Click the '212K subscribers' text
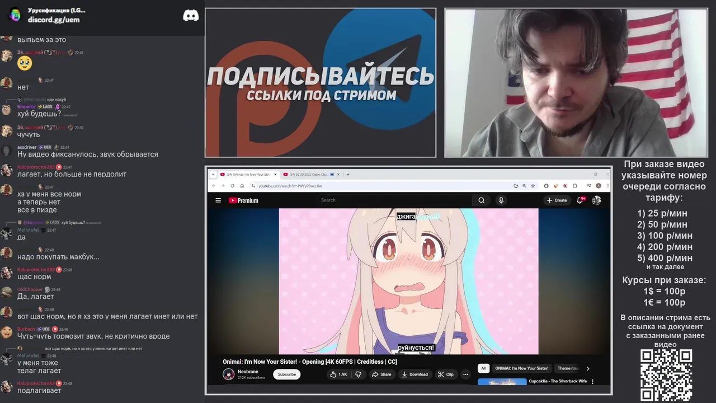Screen dimensions: 716x403 coord(251,378)
